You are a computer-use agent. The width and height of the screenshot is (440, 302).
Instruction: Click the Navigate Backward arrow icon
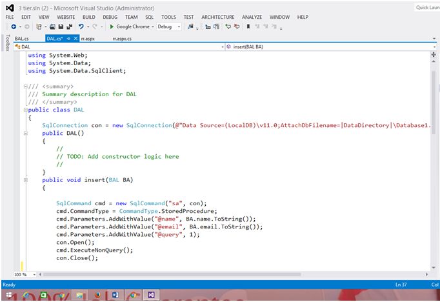14,26
